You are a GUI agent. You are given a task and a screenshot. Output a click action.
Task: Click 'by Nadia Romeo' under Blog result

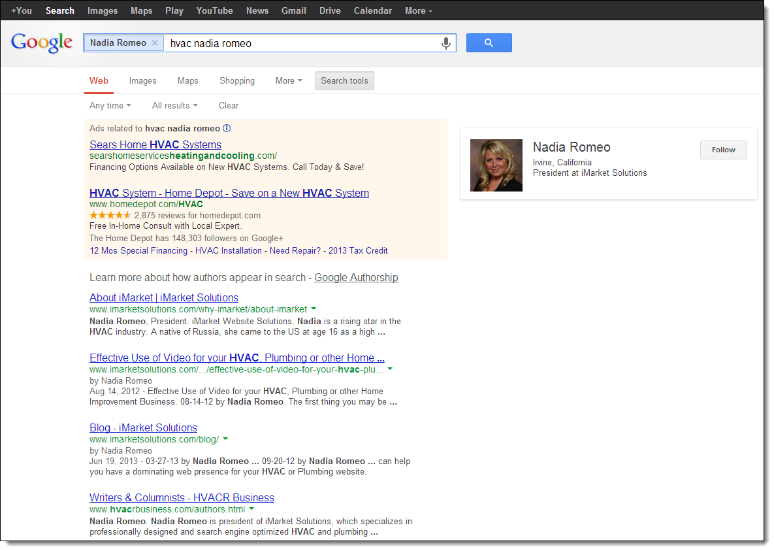pos(120,451)
